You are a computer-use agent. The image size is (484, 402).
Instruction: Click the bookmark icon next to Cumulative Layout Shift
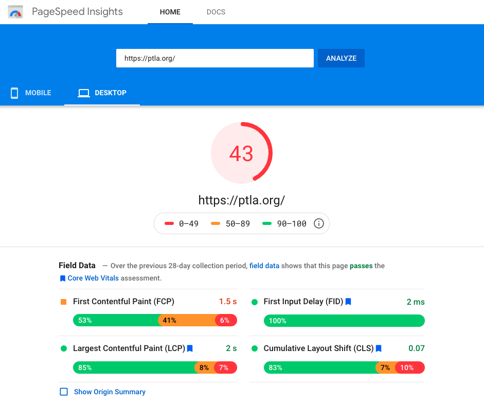click(379, 348)
